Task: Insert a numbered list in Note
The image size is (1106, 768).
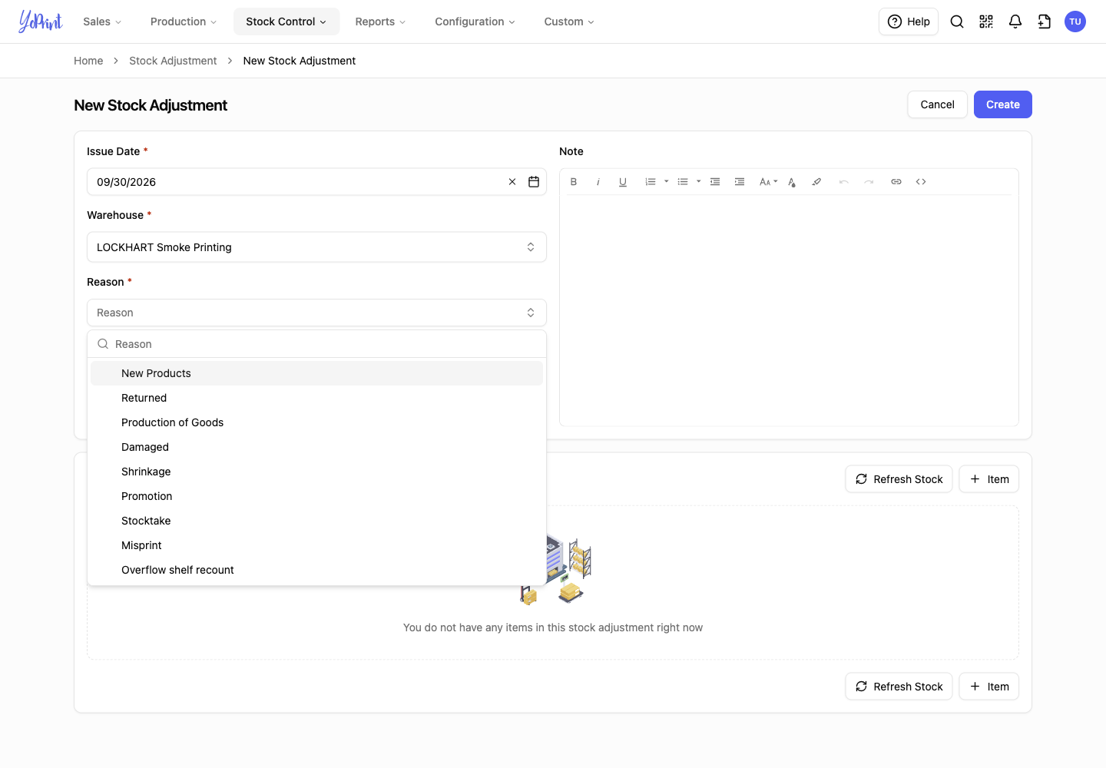Action: click(x=651, y=182)
